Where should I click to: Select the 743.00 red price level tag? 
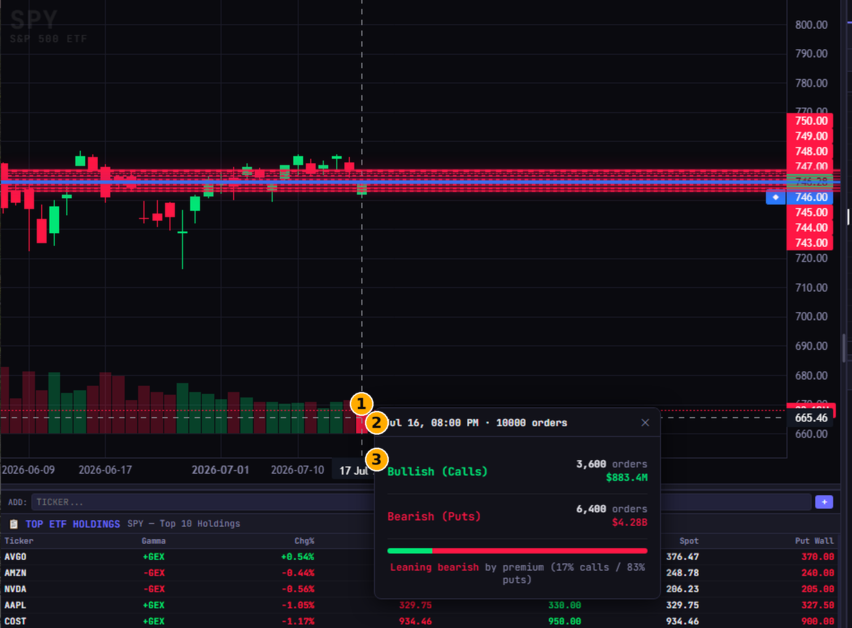pos(810,243)
